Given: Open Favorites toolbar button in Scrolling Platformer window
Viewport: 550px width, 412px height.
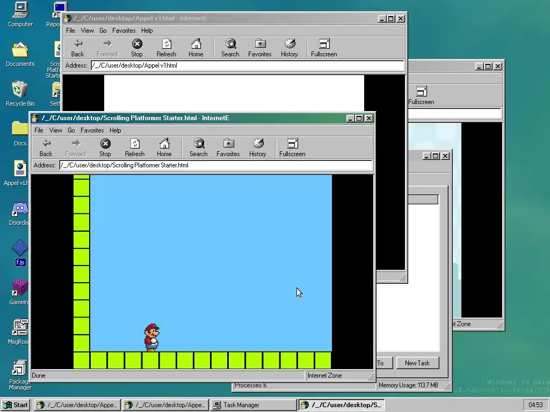Looking at the screenshot, I should click(x=228, y=148).
